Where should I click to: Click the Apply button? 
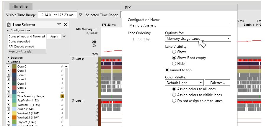coord(54,37)
